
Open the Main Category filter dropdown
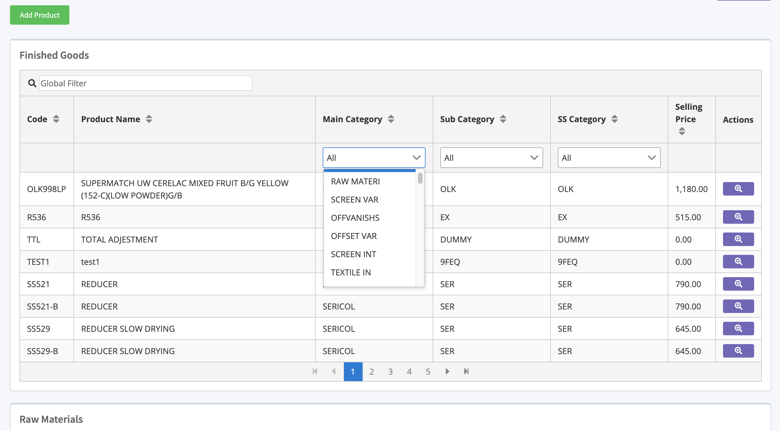coord(374,158)
